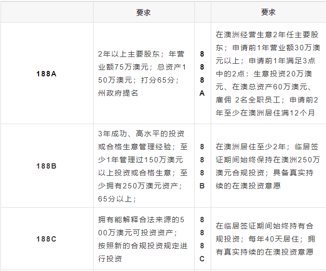Image resolution: width=326 pixels, height=271 pixels.
Task: Click the 888A requirement text about 营业额30万澳
Action: [x=268, y=73]
